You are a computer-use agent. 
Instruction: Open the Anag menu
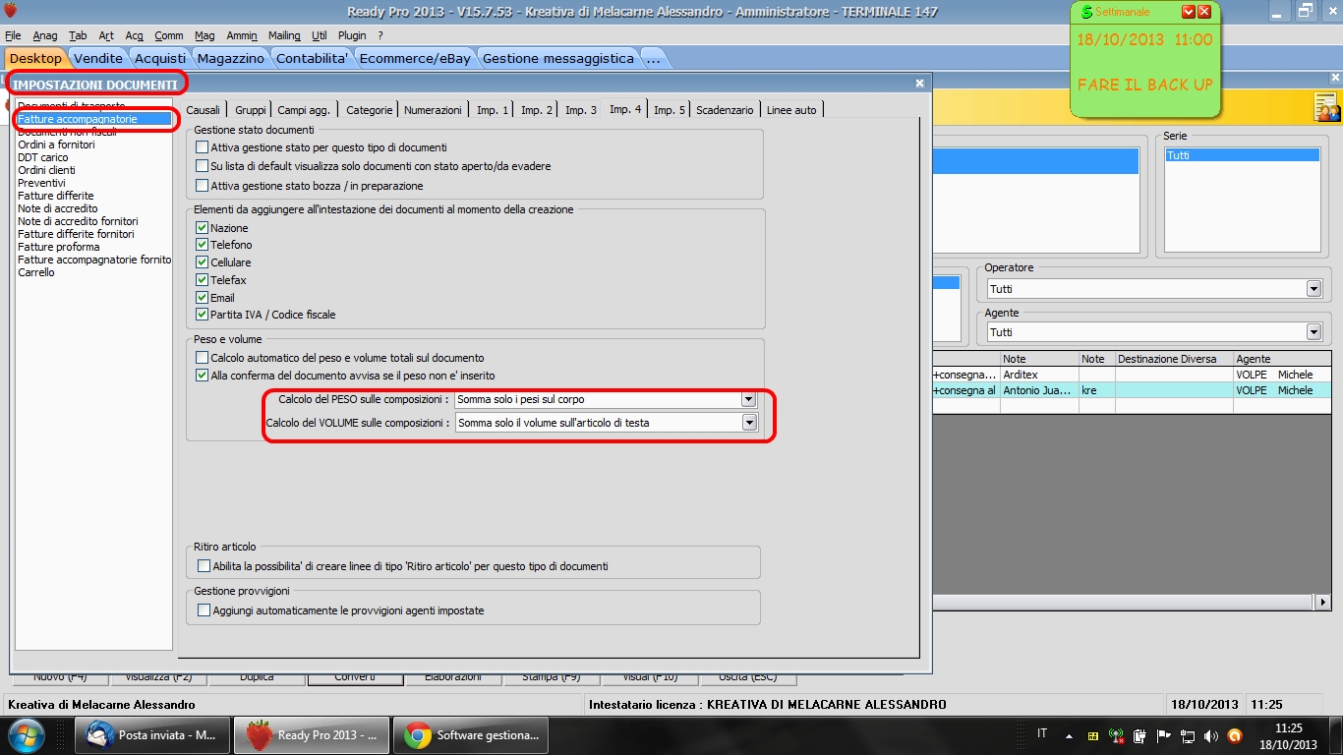click(45, 35)
